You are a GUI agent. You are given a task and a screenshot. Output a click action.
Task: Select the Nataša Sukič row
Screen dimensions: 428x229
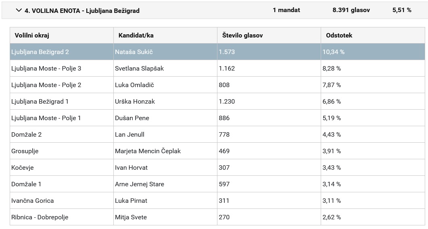(134, 52)
